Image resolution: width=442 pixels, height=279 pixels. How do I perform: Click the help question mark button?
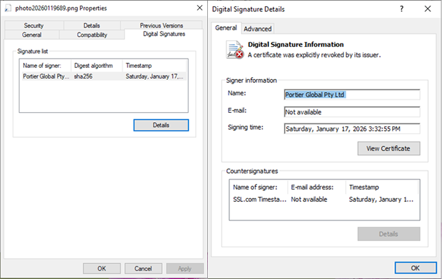coord(401,9)
